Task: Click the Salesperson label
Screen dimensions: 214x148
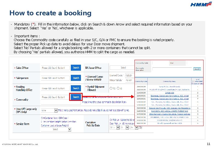Action: (x=22, y=78)
